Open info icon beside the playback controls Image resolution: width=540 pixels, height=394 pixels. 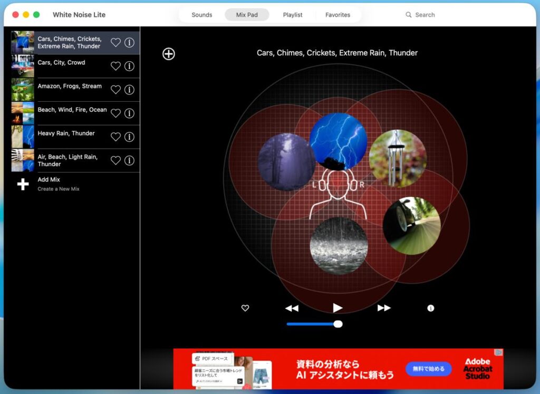431,308
